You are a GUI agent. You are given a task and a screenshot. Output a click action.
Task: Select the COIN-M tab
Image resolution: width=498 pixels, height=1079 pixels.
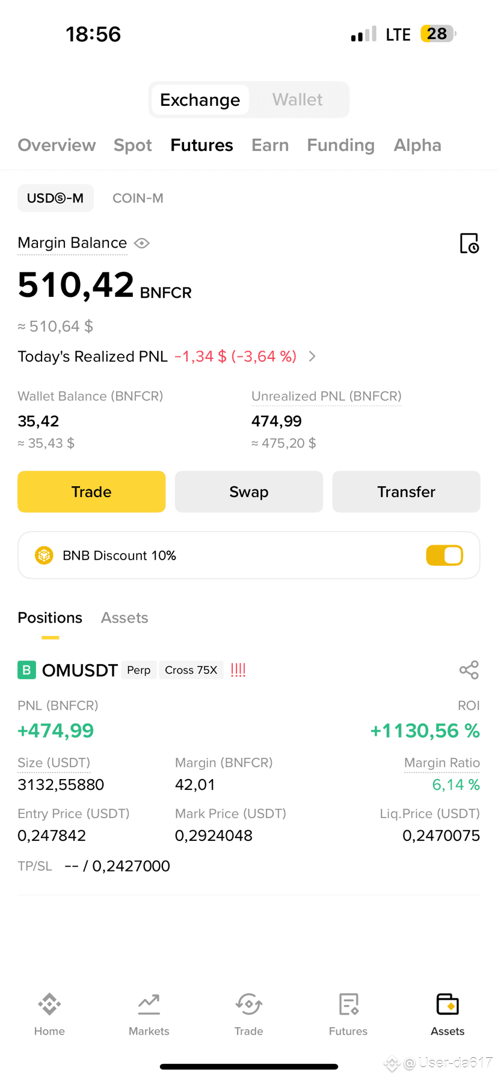pos(138,198)
